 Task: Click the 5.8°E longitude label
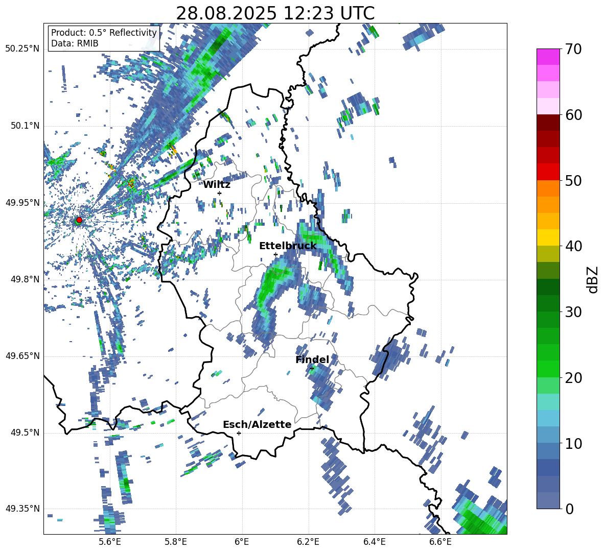pyautogui.click(x=176, y=542)
